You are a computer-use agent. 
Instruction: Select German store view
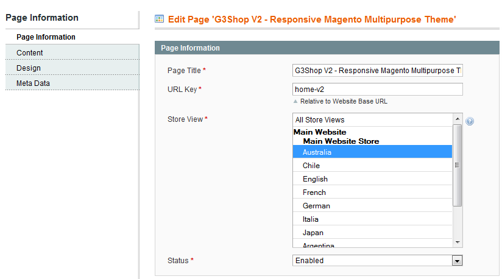click(x=372, y=206)
